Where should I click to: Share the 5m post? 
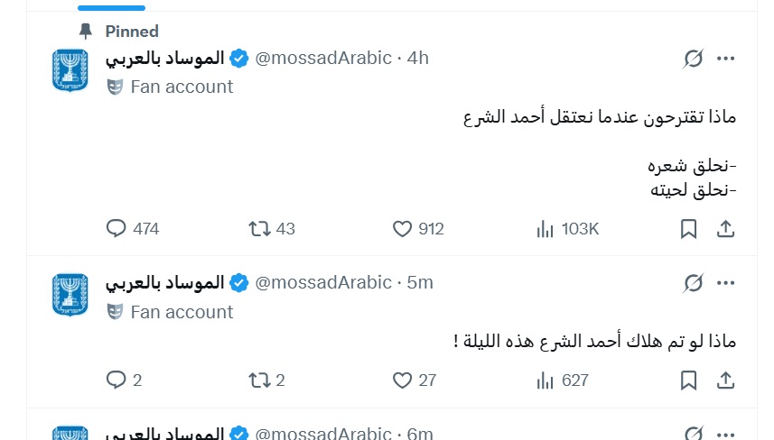[x=725, y=380]
